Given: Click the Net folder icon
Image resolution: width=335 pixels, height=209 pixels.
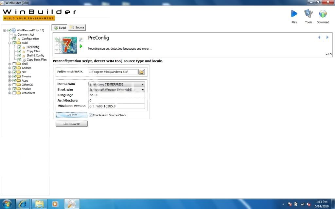Looking at the screenshot, I should pyautogui.click(x=19, y=72).
